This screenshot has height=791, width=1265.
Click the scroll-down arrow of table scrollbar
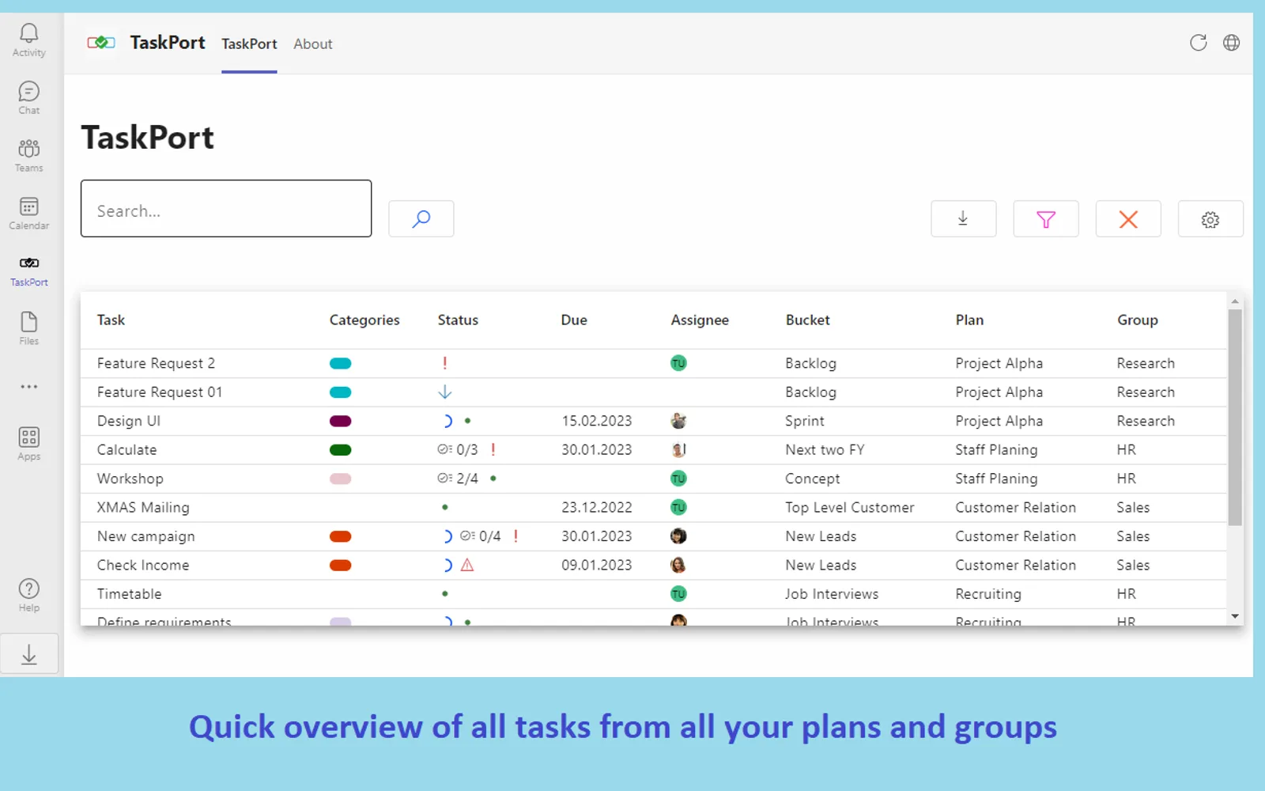coord(1235,617)
